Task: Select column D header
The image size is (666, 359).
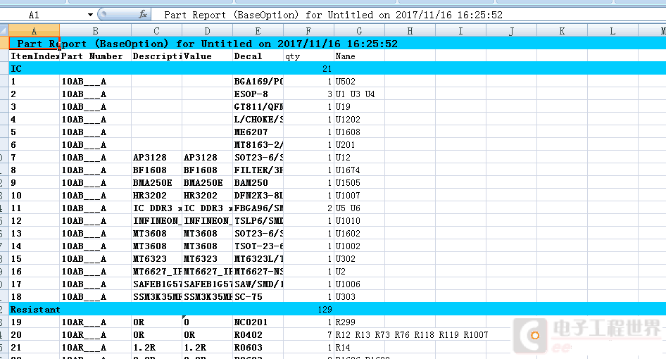Action: 207,31
